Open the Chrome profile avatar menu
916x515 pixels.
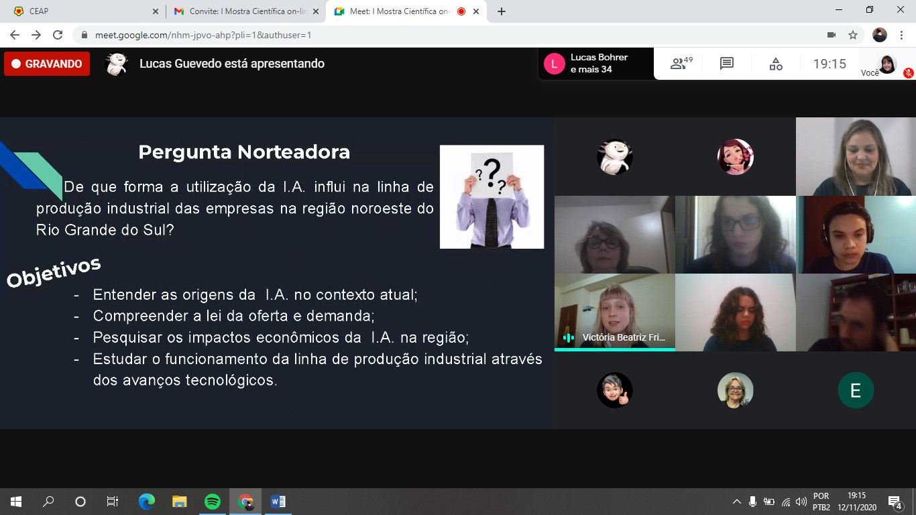point(879,35)
